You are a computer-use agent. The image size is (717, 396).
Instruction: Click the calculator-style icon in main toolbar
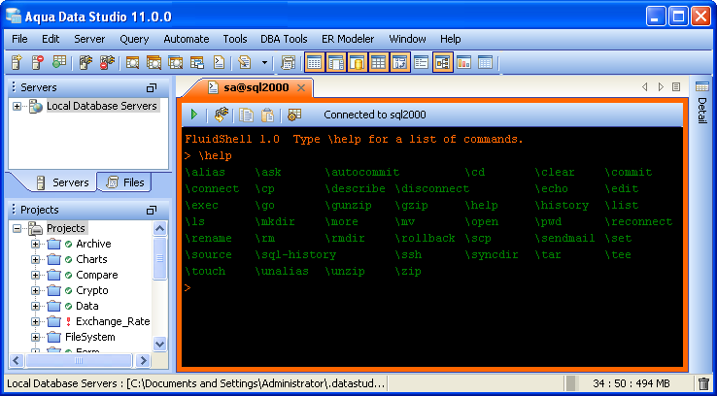pos(288,62)
